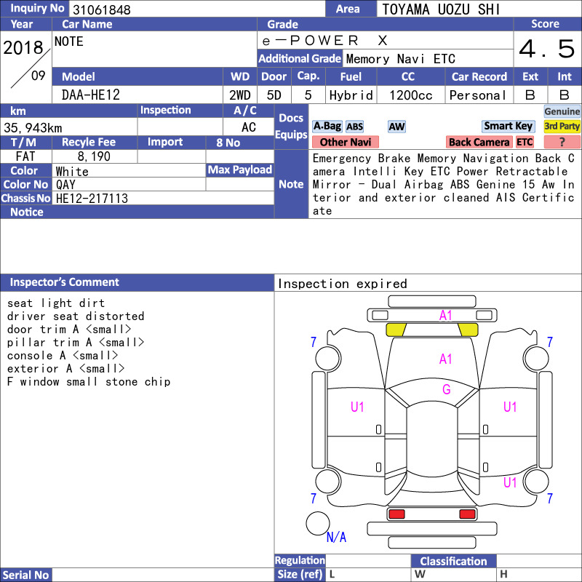Click the yellow 3rd Party badge
This screenshot has width=582, height=582.
pyautogui.click(x=562, y=126)
